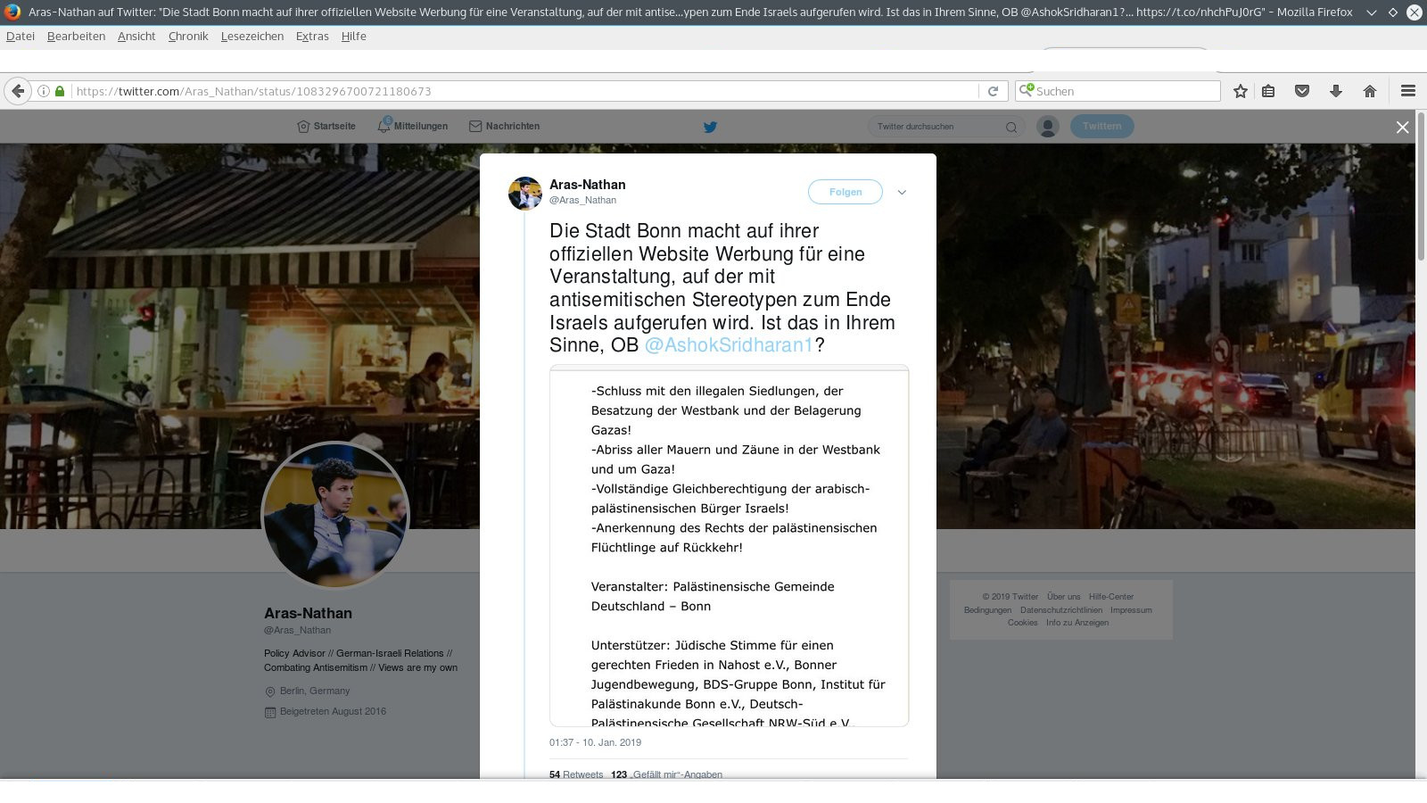The height and width of the screenshot is (803, 1427).
Task: Click the title bar dropdown arrow
Action: tap(1372, 12)
